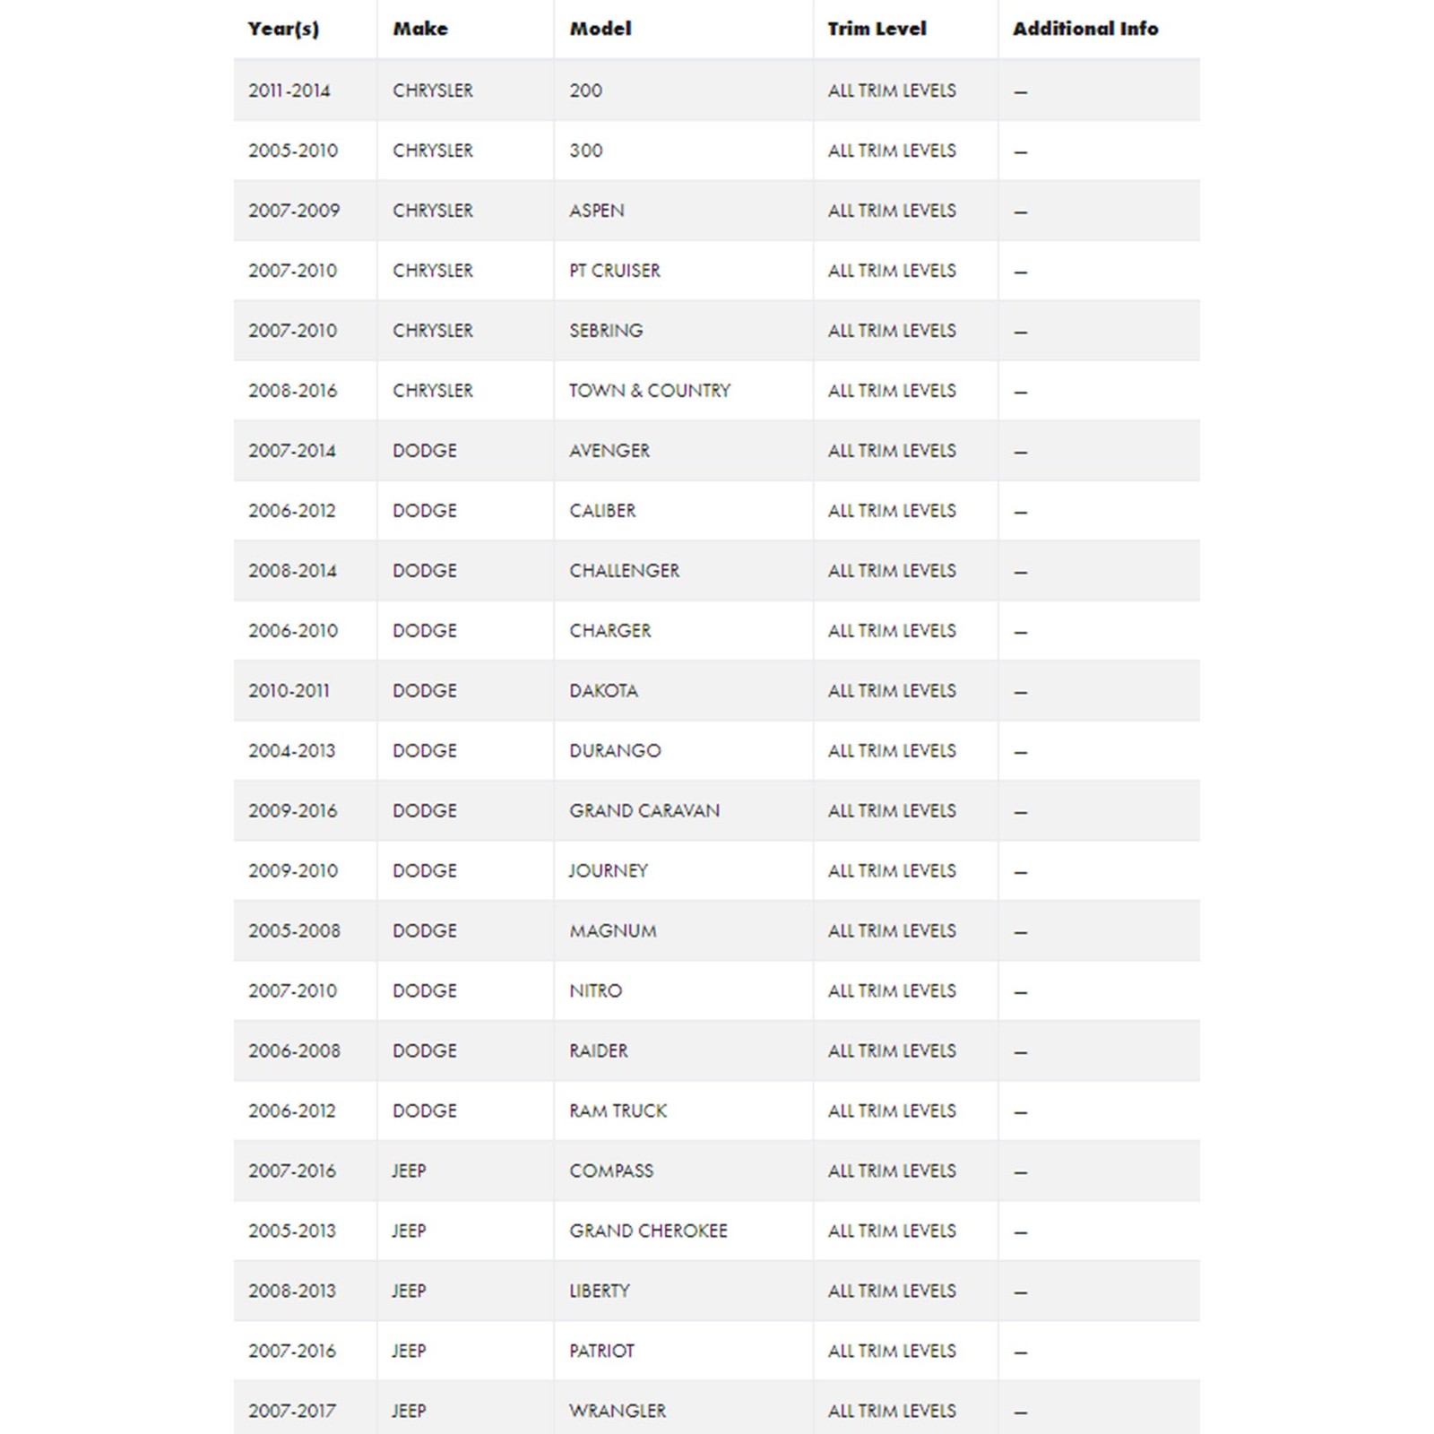Click the Trim Level column header
1434x1434 pixels.
pyautogui.click(x=877, y=29)
